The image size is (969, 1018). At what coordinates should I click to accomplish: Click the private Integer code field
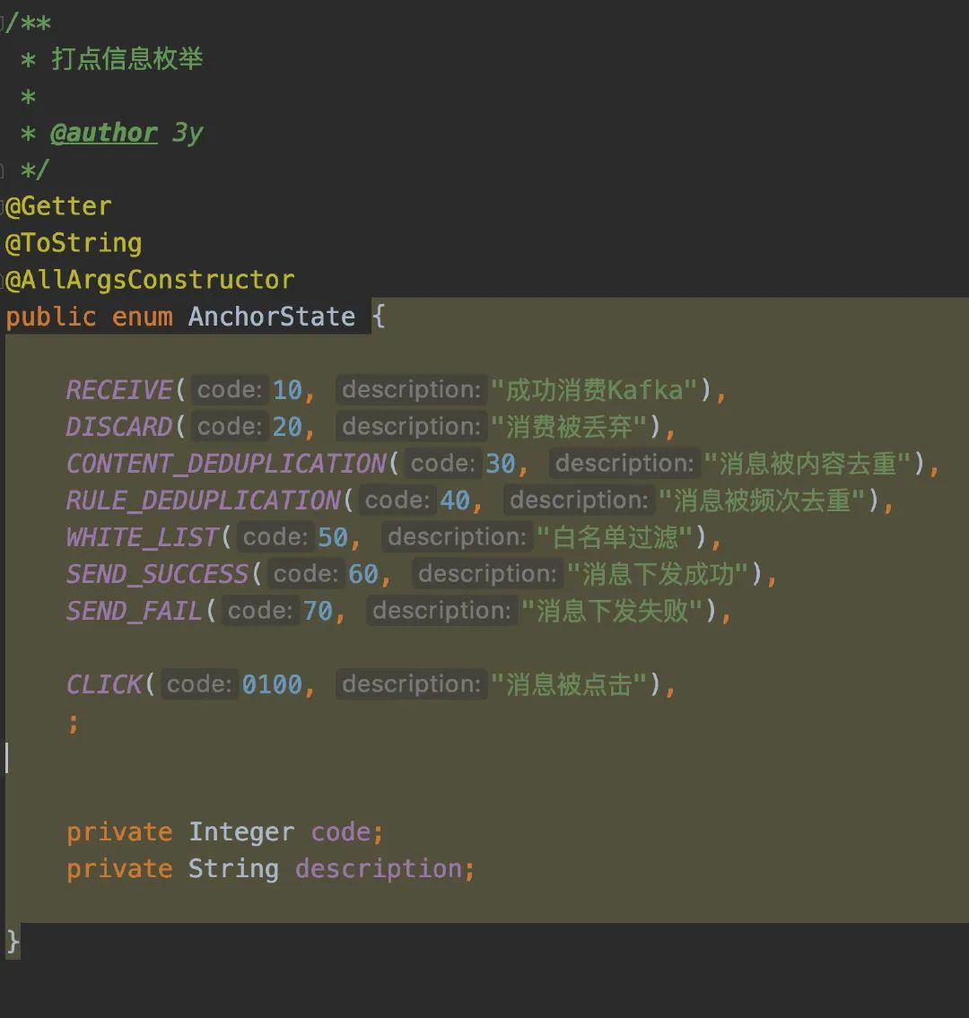click(224, 832)
